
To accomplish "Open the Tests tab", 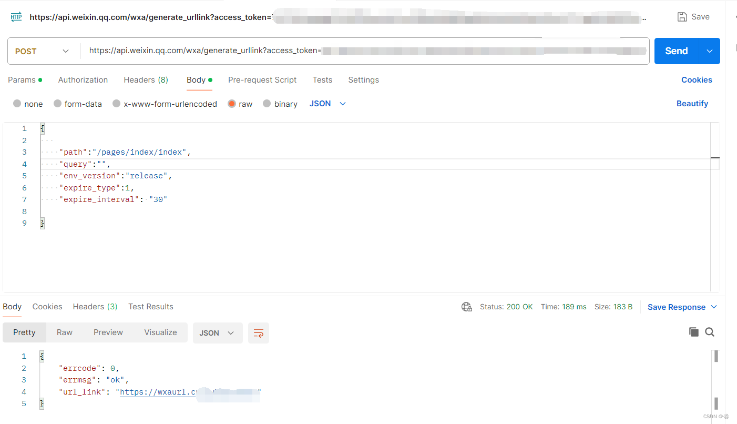I will tap(322, 80).
